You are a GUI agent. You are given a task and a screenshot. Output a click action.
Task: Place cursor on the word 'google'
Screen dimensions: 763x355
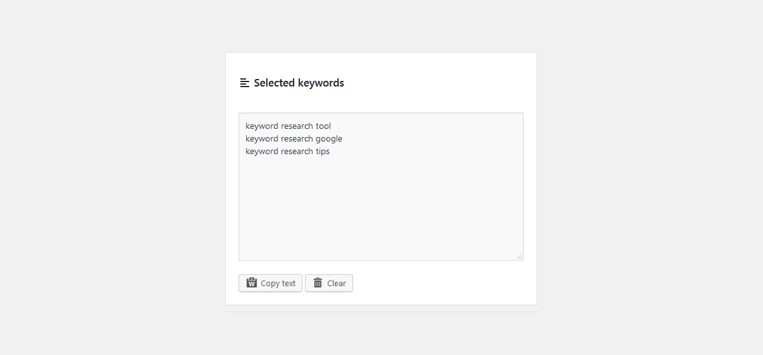click(329, 139)
